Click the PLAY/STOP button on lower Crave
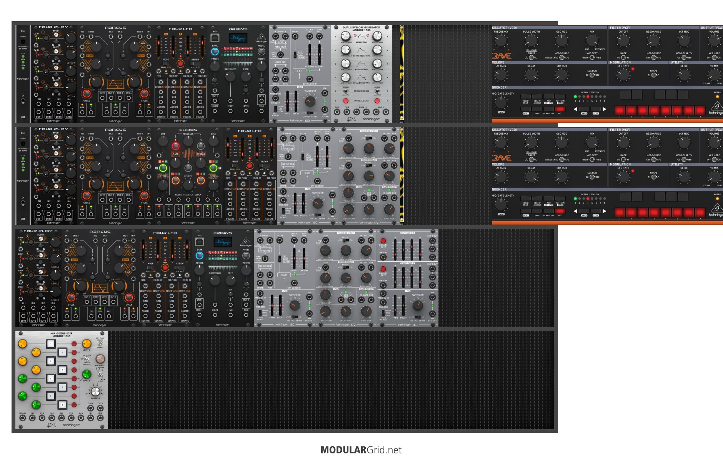 tap(548, 211)
